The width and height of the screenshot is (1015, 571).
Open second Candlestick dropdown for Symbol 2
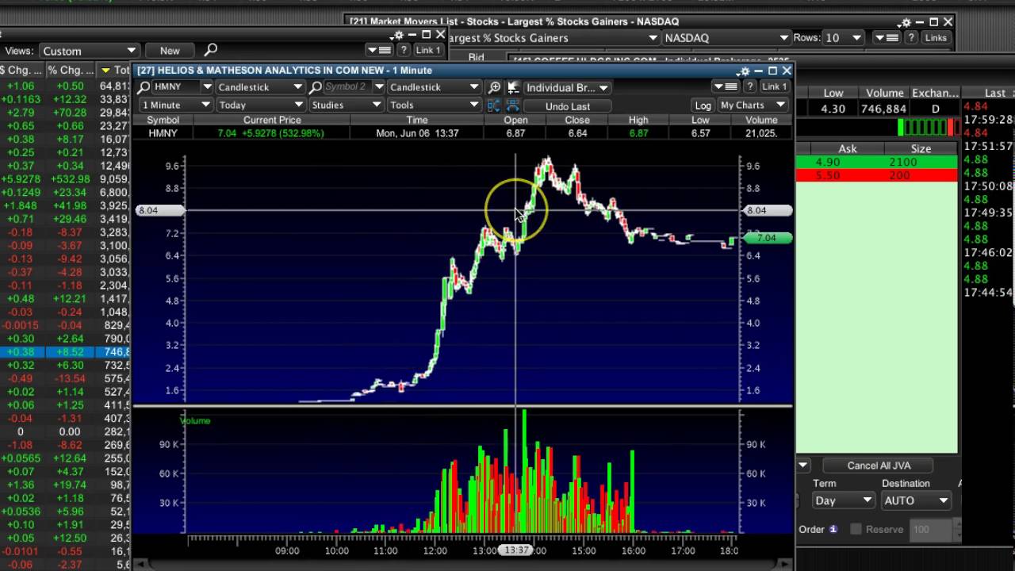[434, 87]
